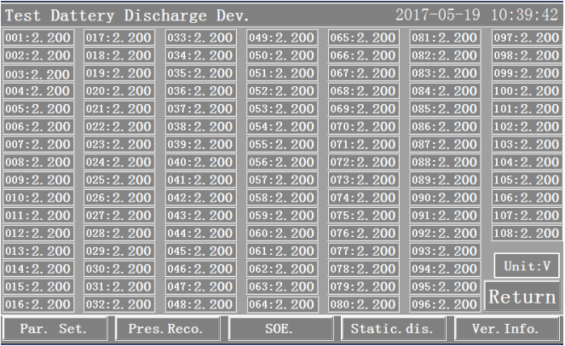Select cell 033 voltage value

click(200, 38)
